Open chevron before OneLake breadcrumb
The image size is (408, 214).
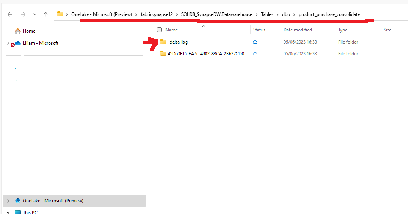(x=67, y=14)
